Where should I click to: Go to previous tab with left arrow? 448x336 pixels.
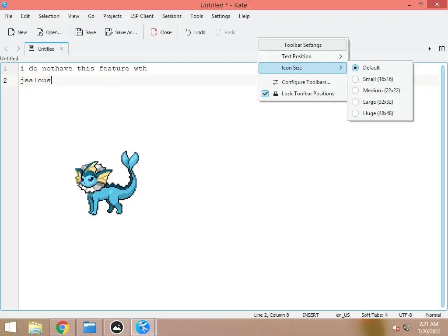[6, 49]
